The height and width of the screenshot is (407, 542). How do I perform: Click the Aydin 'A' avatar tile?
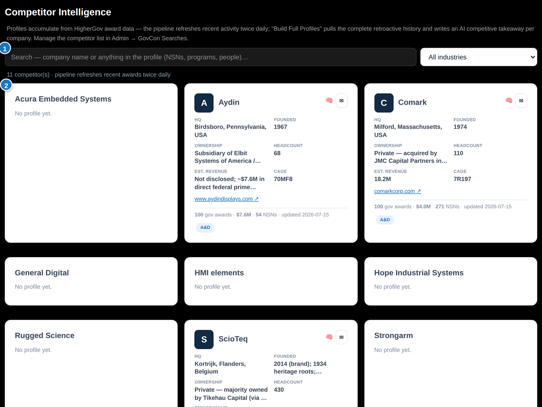[x=204, y=103]
